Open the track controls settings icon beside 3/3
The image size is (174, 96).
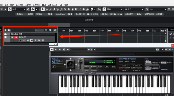point(50,30)
